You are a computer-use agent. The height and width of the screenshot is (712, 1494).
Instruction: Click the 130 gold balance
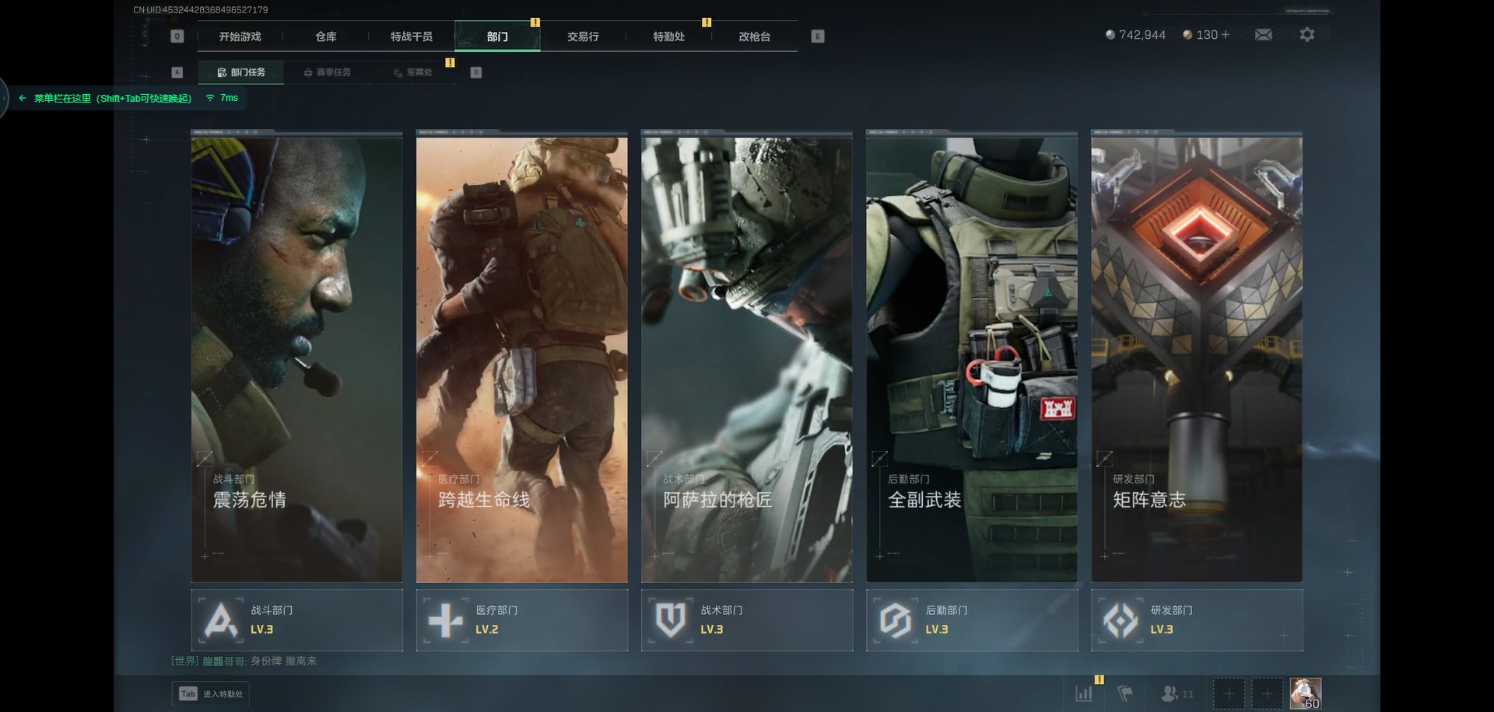tap(1207, 35)
